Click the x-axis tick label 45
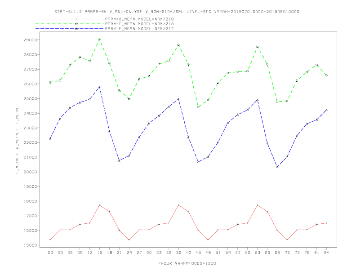This screenshot has width=356, height=275. 198,253
